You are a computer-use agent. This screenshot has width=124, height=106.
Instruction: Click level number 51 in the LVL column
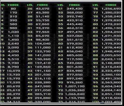[x=60, y=9]
